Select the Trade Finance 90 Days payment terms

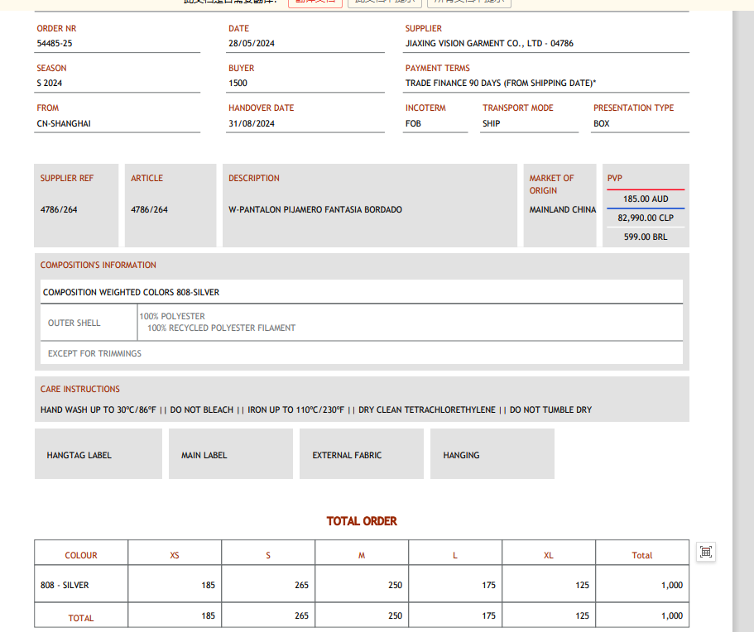click(x=500, y=83)
